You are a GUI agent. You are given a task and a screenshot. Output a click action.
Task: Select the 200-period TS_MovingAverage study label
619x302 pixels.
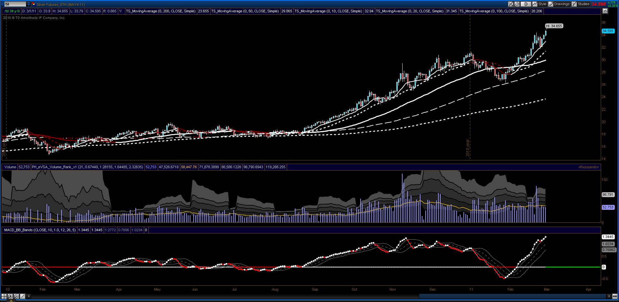161,11
